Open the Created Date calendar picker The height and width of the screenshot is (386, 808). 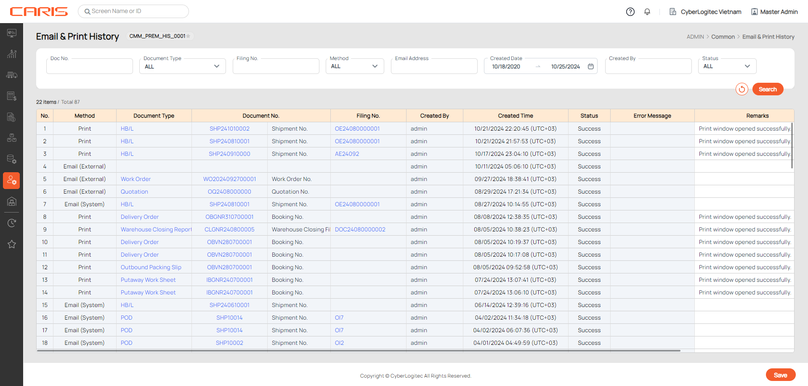coord(591,66)
